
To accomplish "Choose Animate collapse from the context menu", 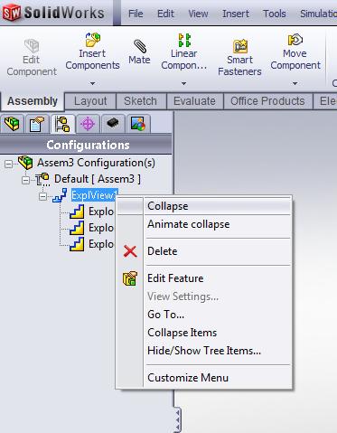I will 204,224.
